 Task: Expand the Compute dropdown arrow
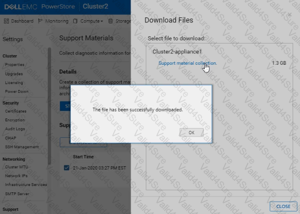point(101,21)
